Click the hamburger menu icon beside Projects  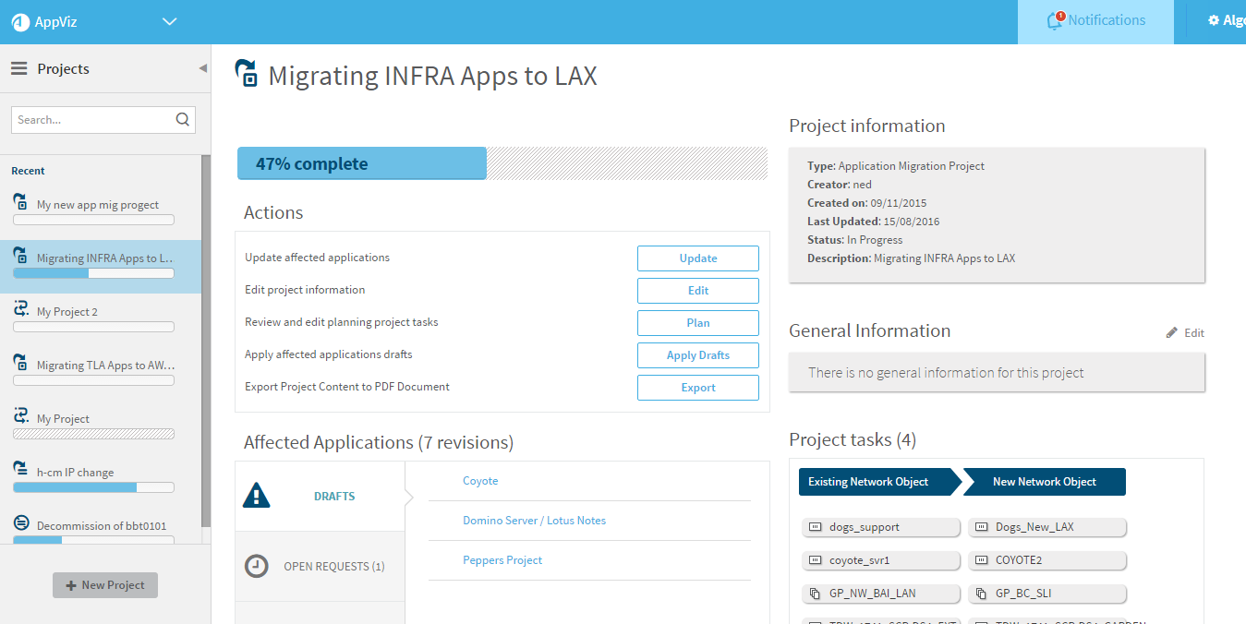18,69
